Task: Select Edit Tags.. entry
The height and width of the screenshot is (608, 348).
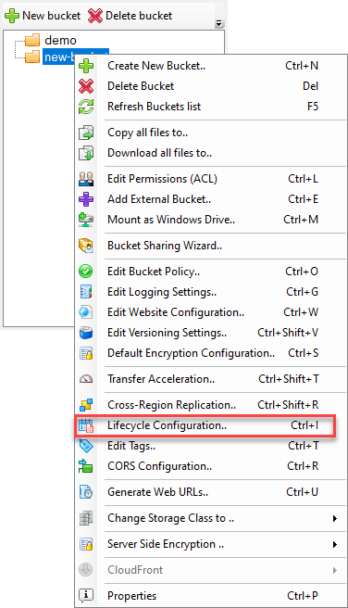Action: point(211,446)
